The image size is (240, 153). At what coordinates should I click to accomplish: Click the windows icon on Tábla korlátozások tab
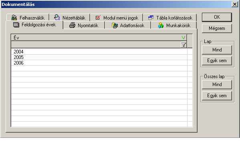[x=151, y=18]
